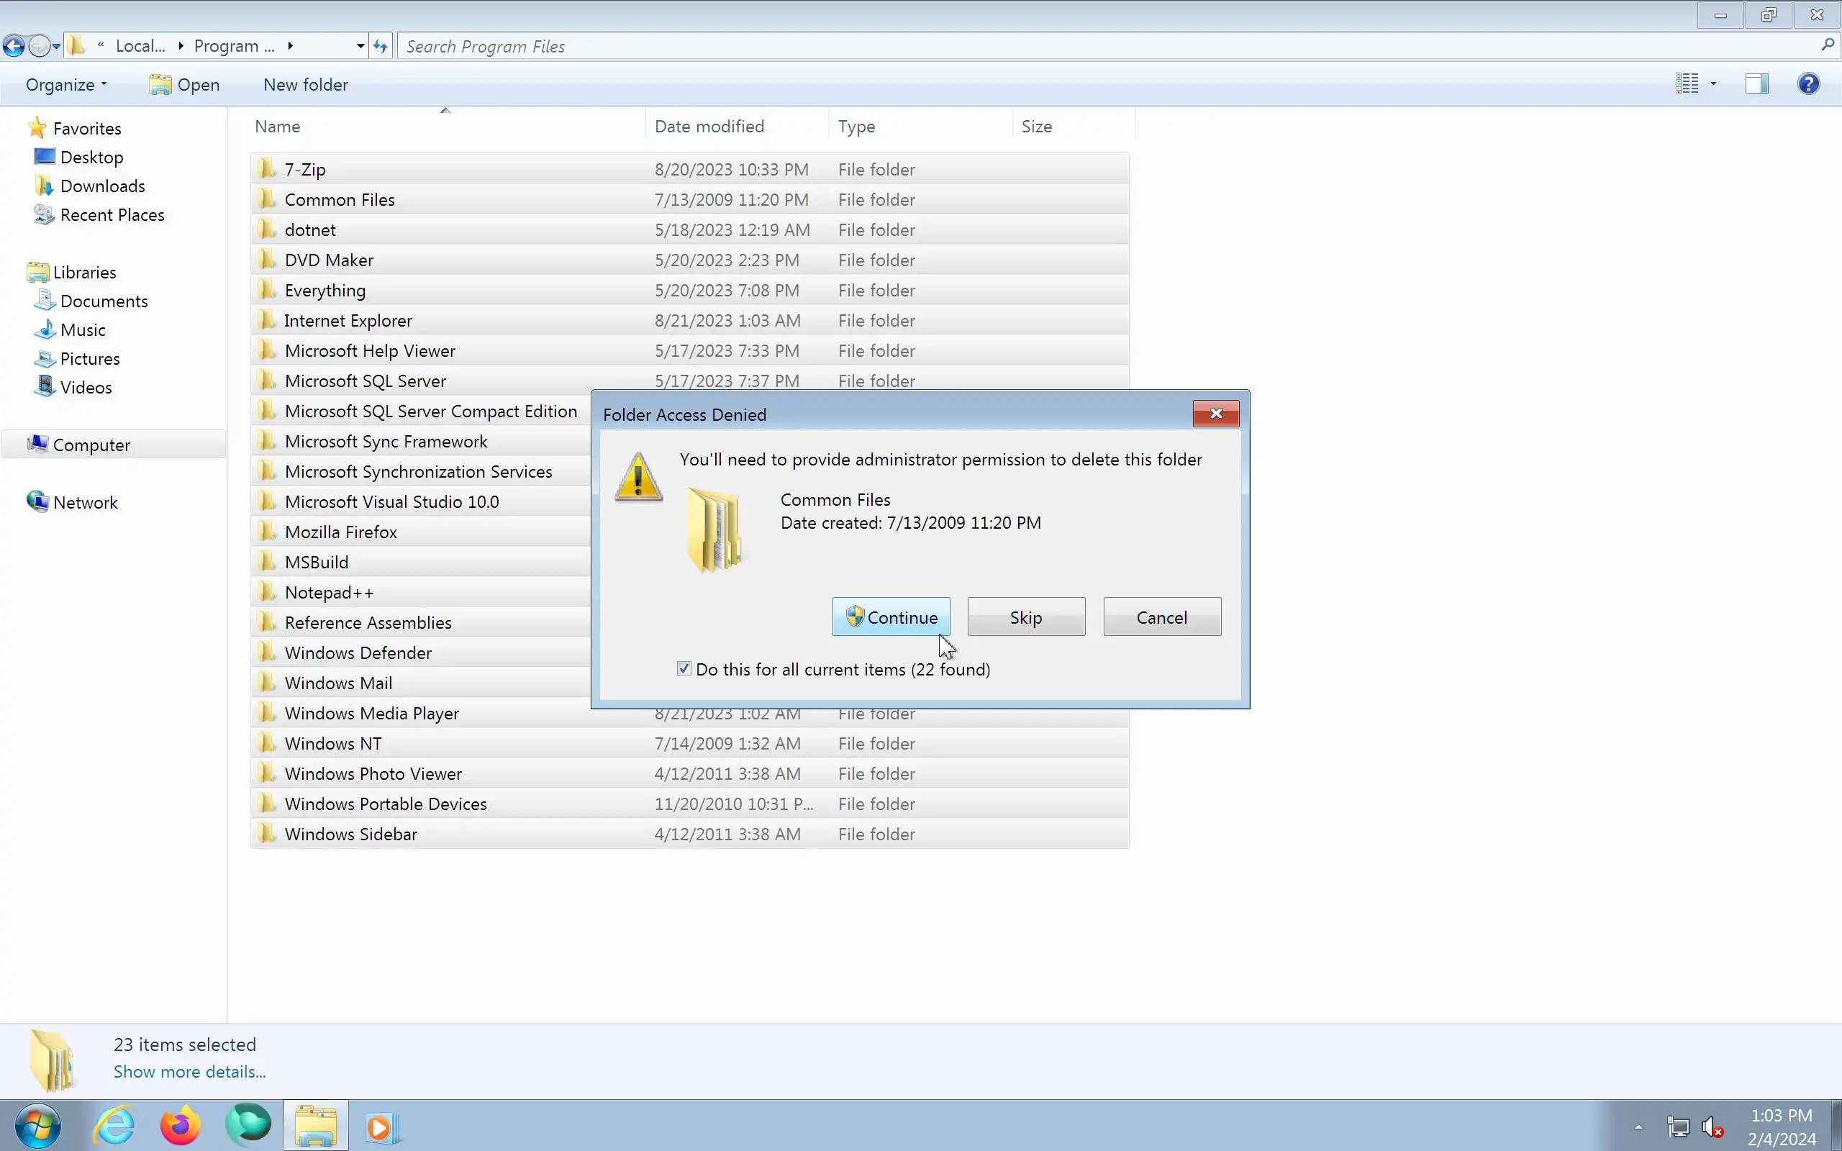Click the refresh button beside address bar

point(380,47)
